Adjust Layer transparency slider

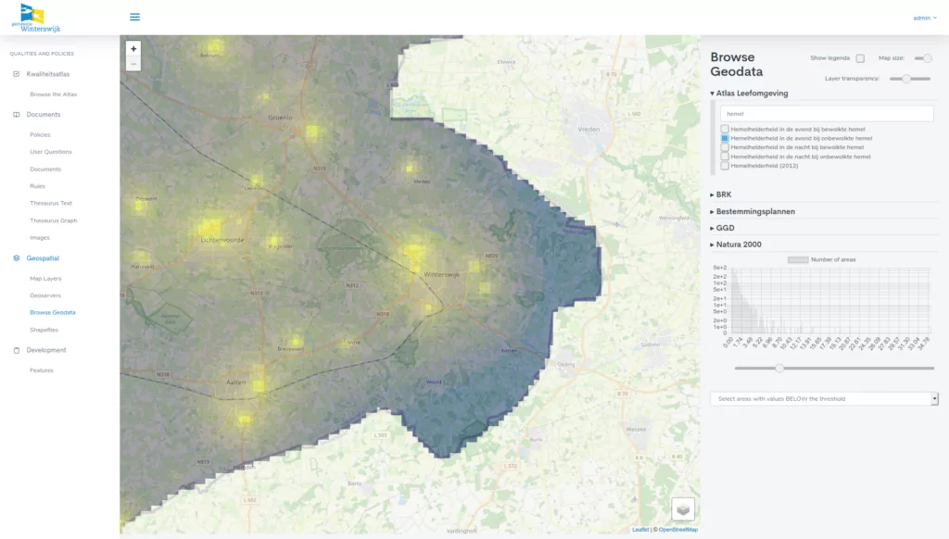pos(910,79)
